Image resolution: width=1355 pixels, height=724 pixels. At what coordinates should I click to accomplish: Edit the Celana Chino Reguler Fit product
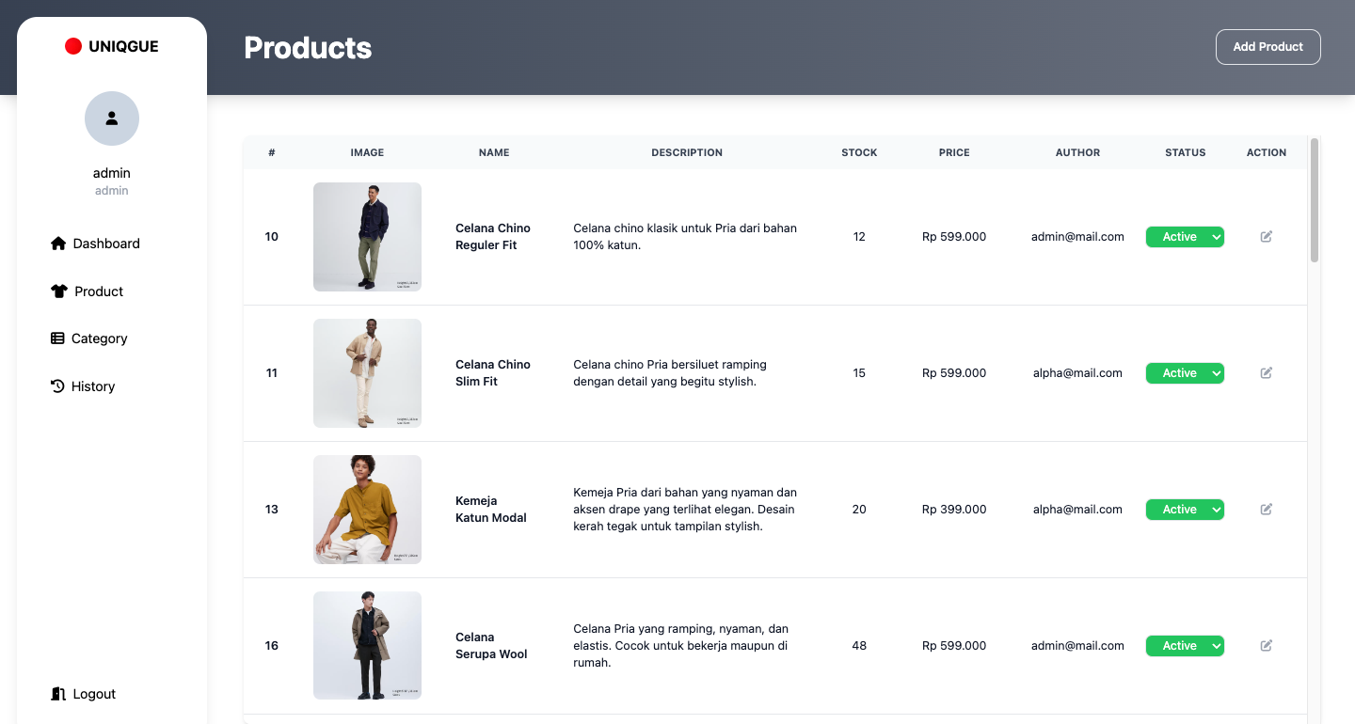[x=1267, y=237]
